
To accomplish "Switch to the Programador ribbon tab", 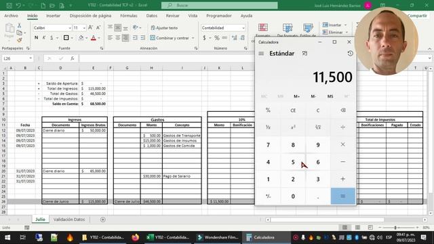I will (x=218, y=16).
